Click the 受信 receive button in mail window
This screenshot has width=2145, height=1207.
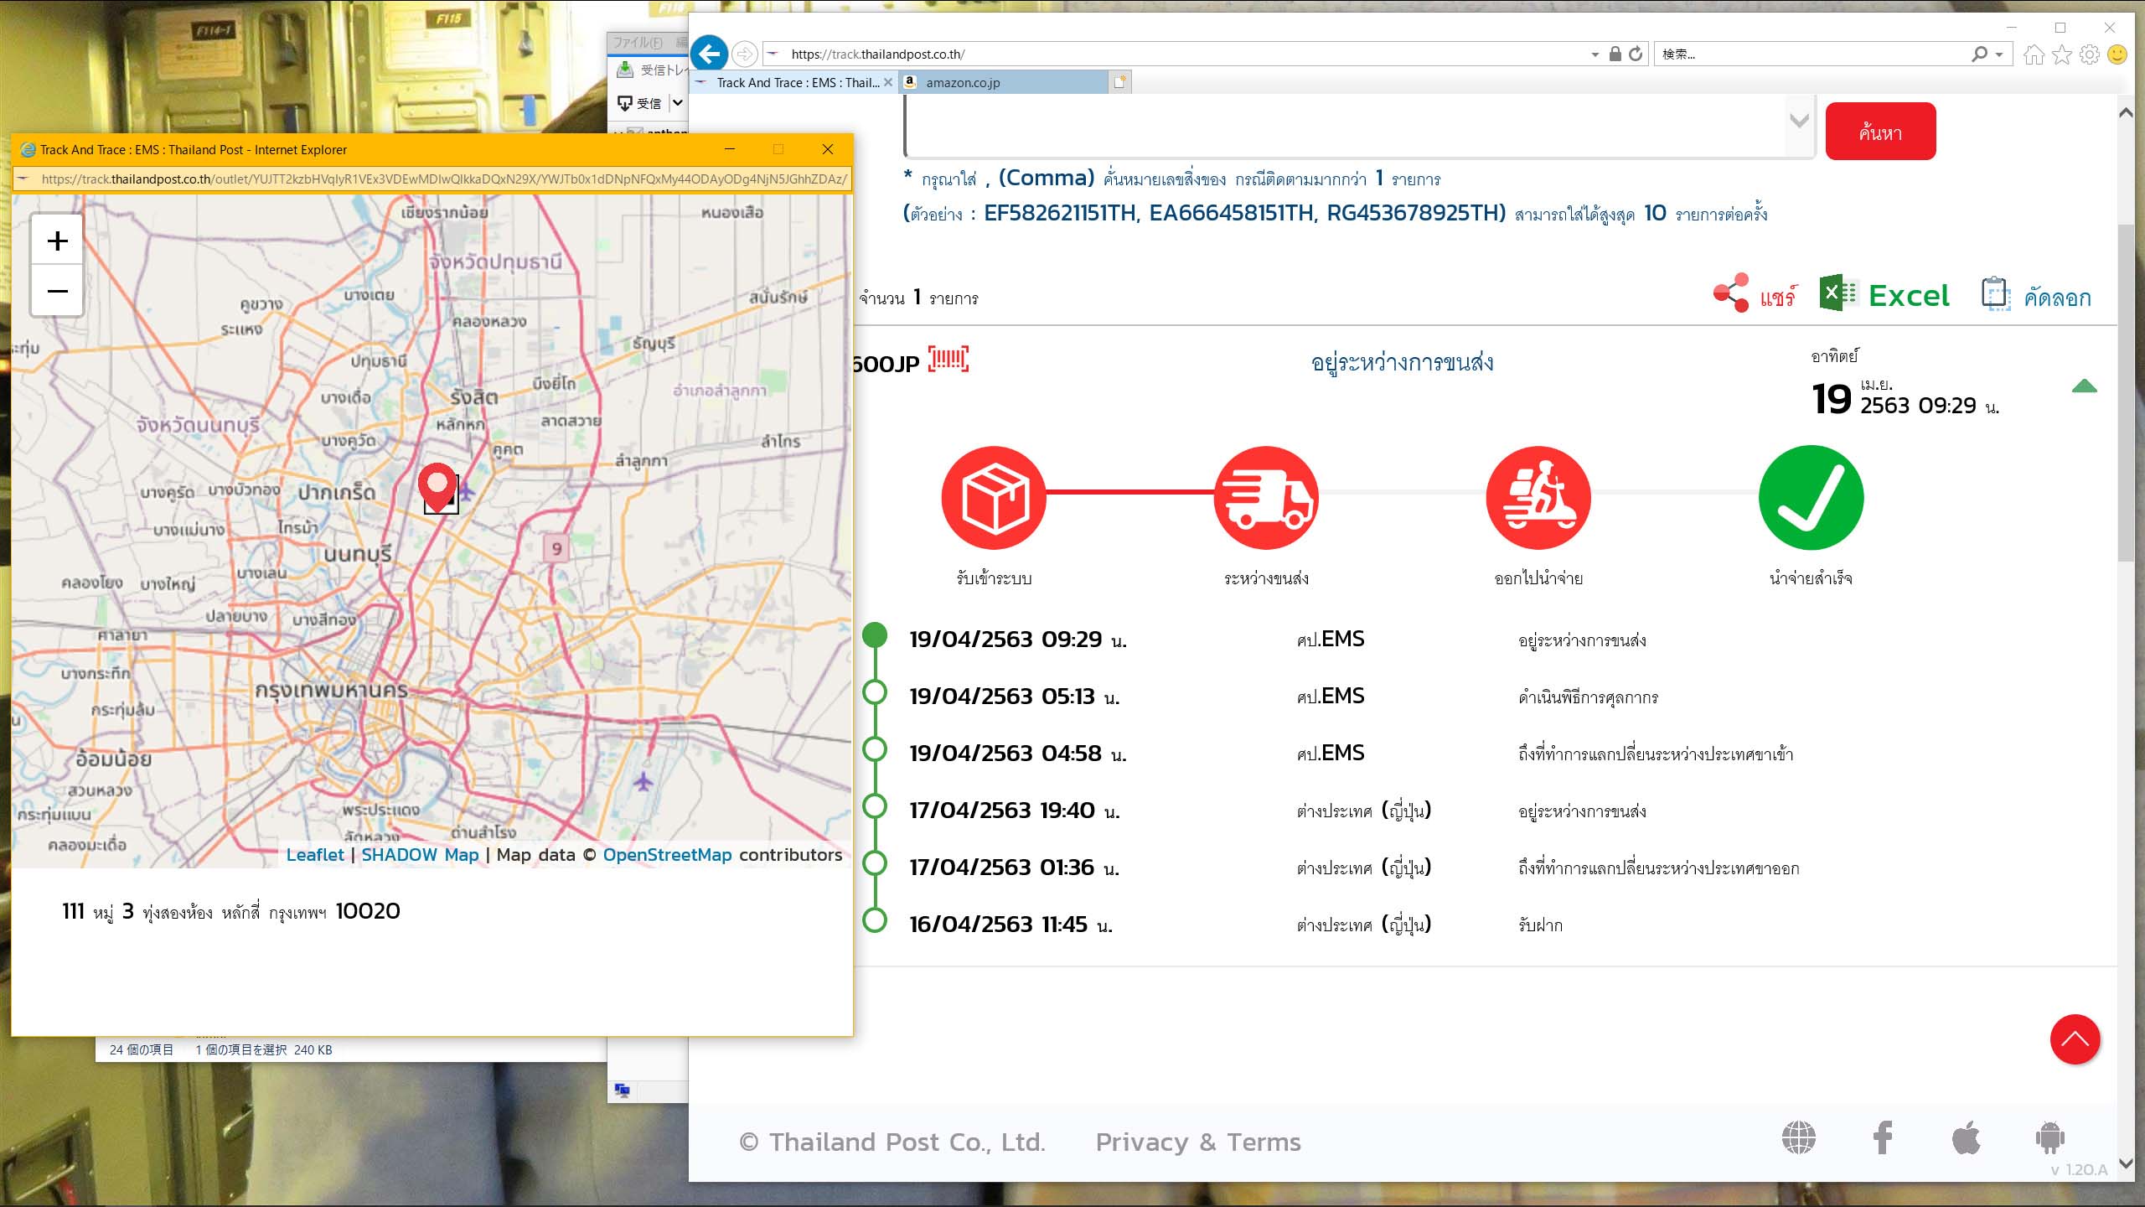[639, 103]
